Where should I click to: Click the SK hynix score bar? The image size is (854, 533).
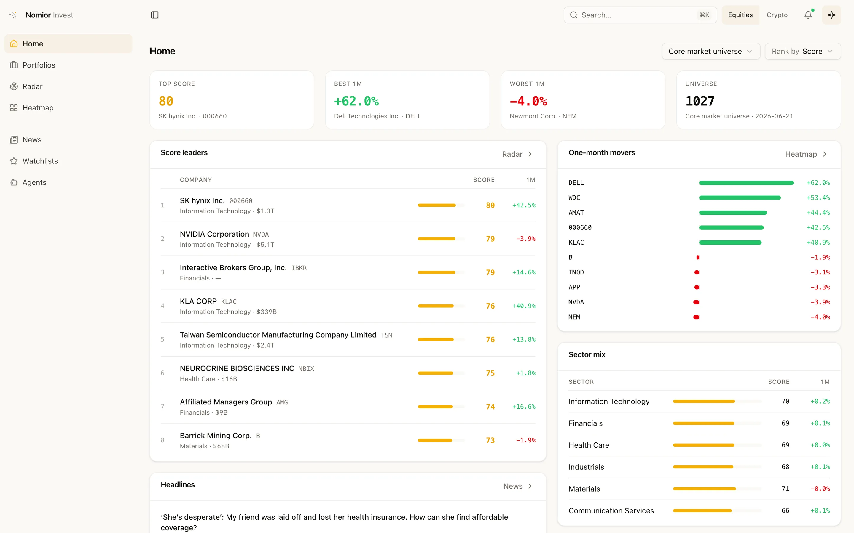441,205
